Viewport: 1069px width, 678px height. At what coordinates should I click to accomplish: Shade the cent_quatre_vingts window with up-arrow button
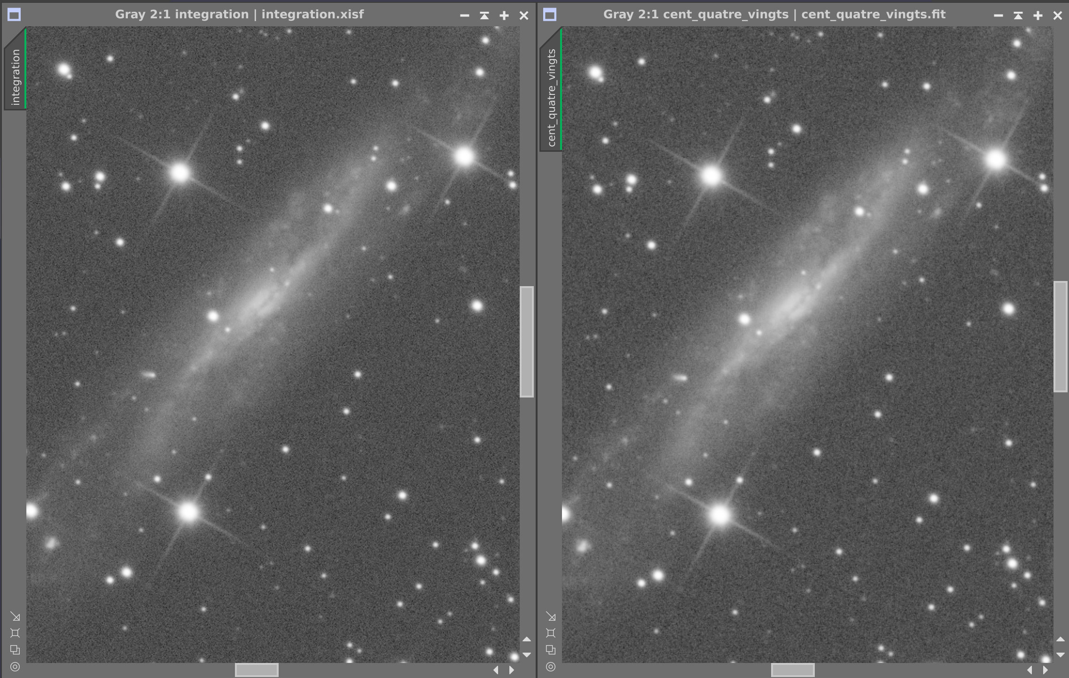pos(1018,16)
